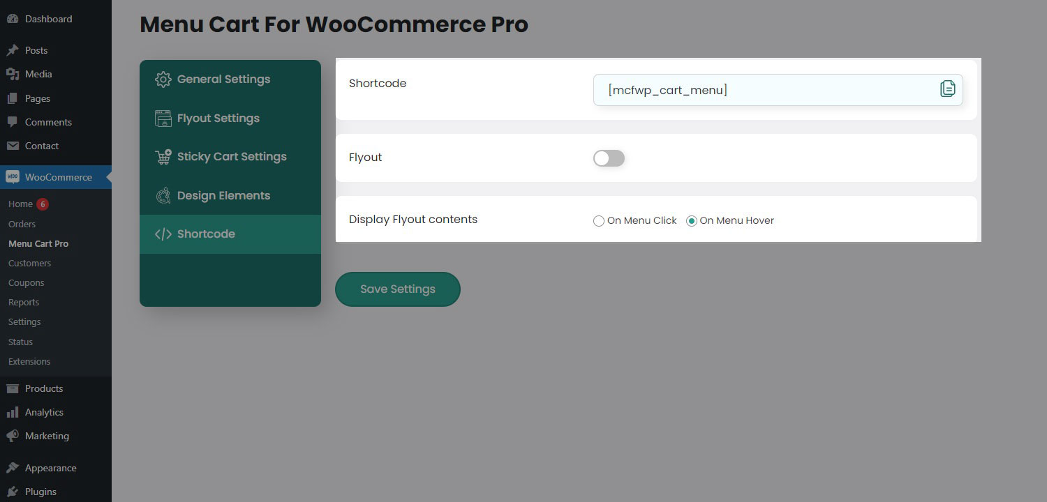Click the Analytics bar chart icon
Image resolution: width=1047 pixels, height=502 pixels.
coord(13,412)
